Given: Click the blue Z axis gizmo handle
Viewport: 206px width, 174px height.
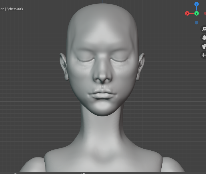Looking at the screenshot, I should click(x=196, y=4).
